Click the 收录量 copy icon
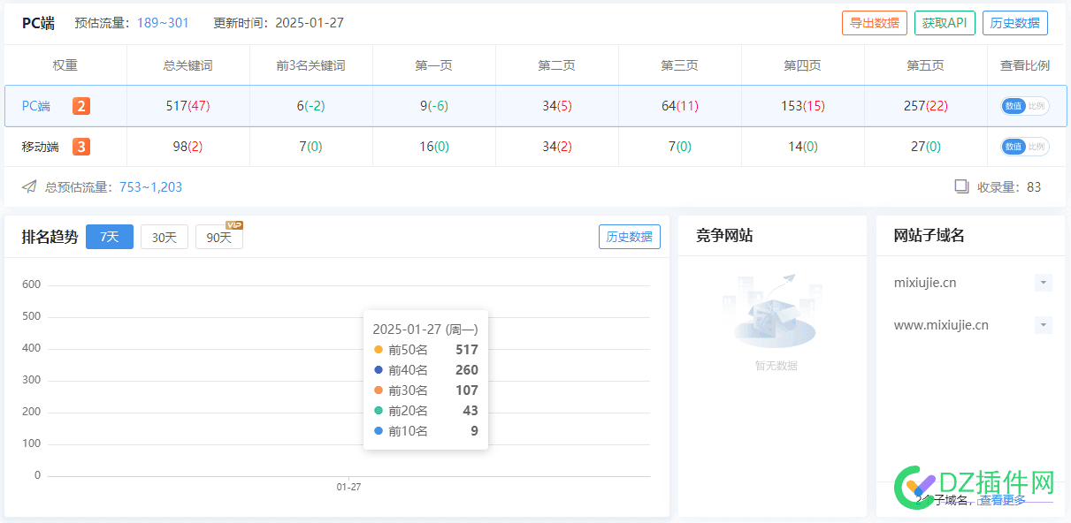The width and height of the screenshot is (1071, 523). click(x=961, y=186)
